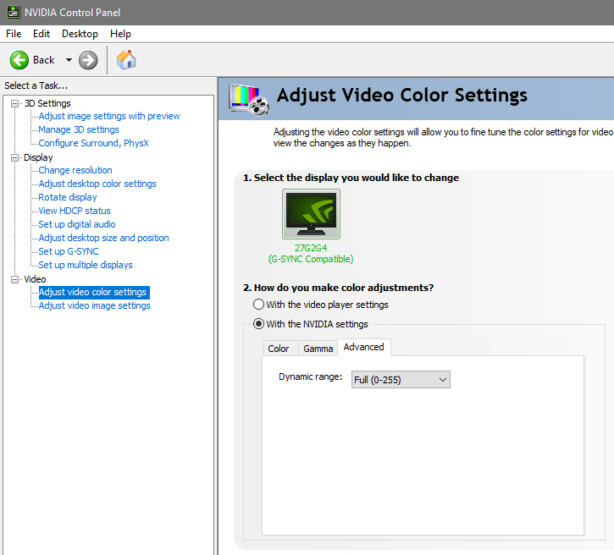Open the Help menu

click(120, 34)
